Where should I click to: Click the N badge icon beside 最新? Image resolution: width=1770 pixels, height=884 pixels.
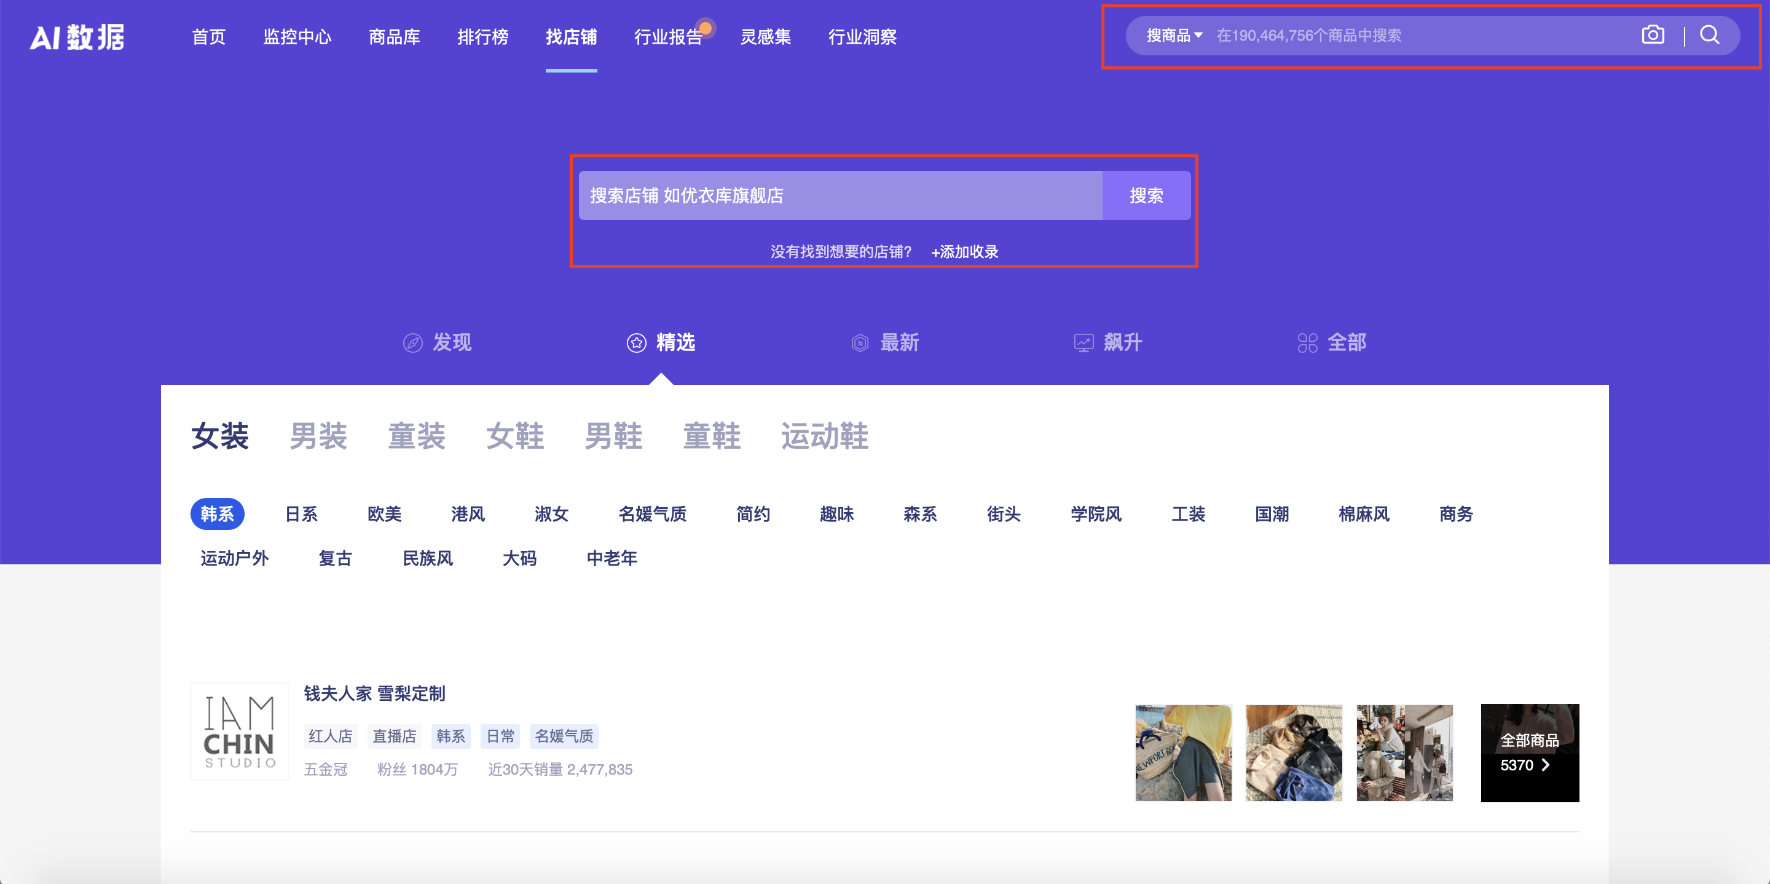tap(859, 342)
